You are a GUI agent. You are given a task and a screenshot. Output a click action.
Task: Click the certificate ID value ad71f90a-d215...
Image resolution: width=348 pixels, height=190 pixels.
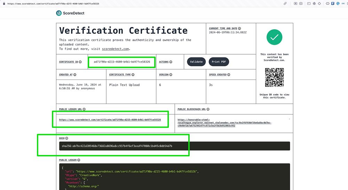click(122, 62)
